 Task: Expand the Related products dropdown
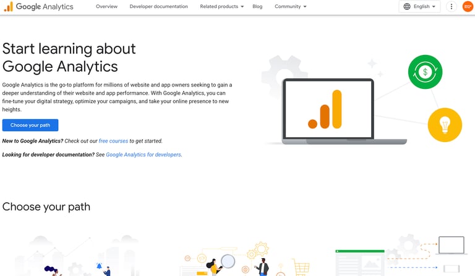coord(222,6)
